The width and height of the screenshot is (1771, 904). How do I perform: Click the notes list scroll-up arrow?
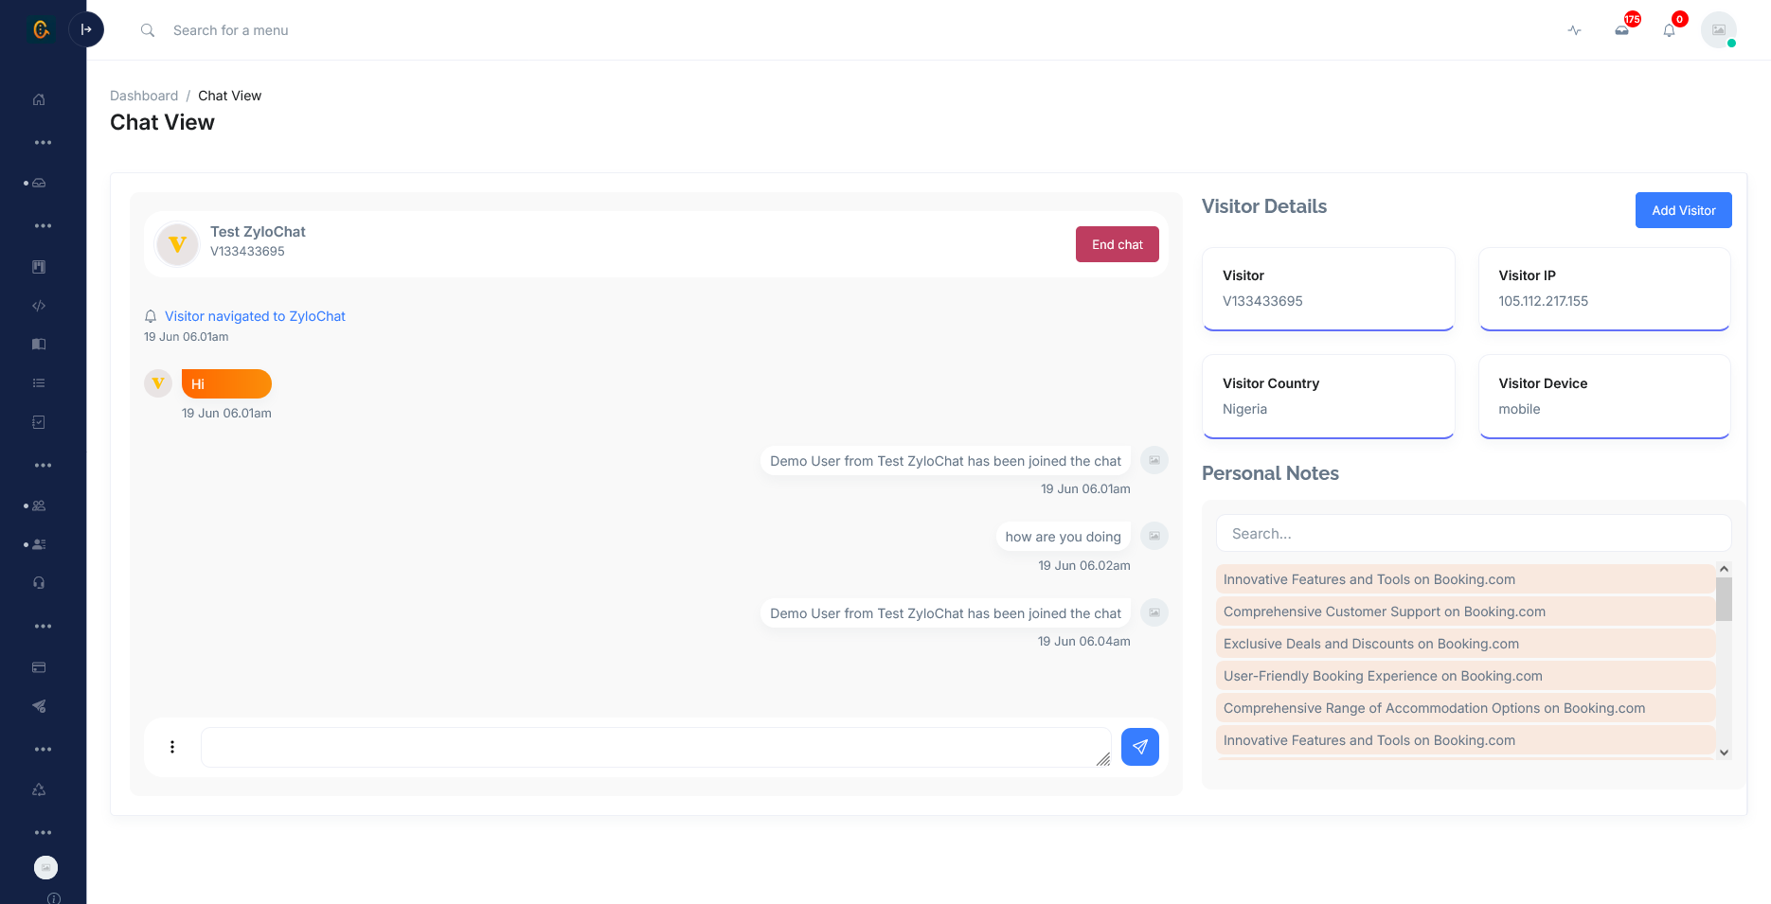tap(1725, 569)
